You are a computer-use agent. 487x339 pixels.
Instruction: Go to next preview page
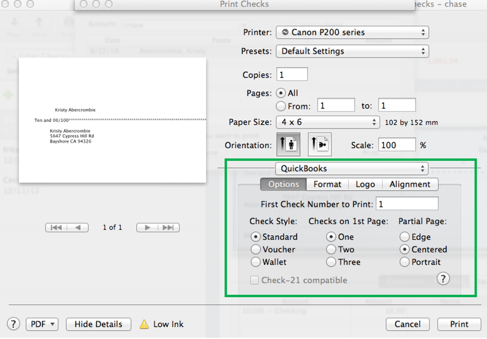click(x=147, y=227)
